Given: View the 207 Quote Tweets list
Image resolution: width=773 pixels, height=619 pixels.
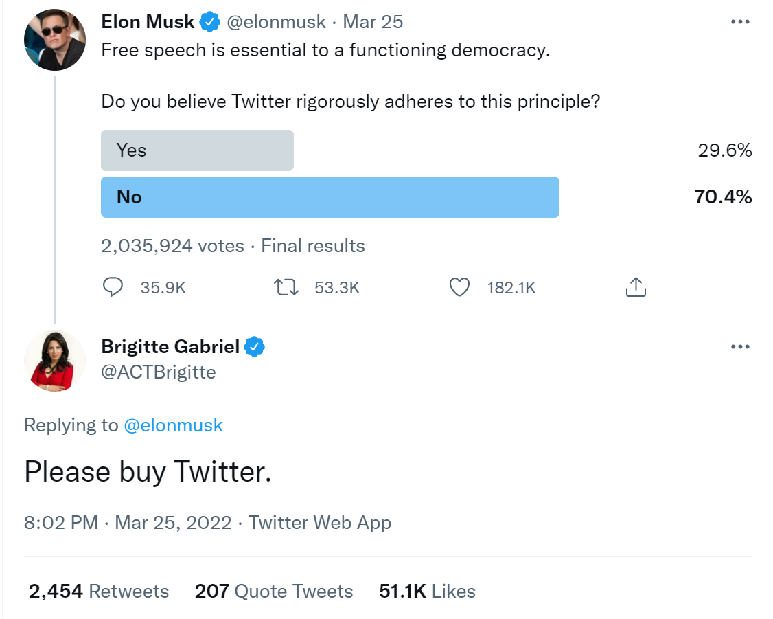Looking at the screenshot, I should click(274, 592).
